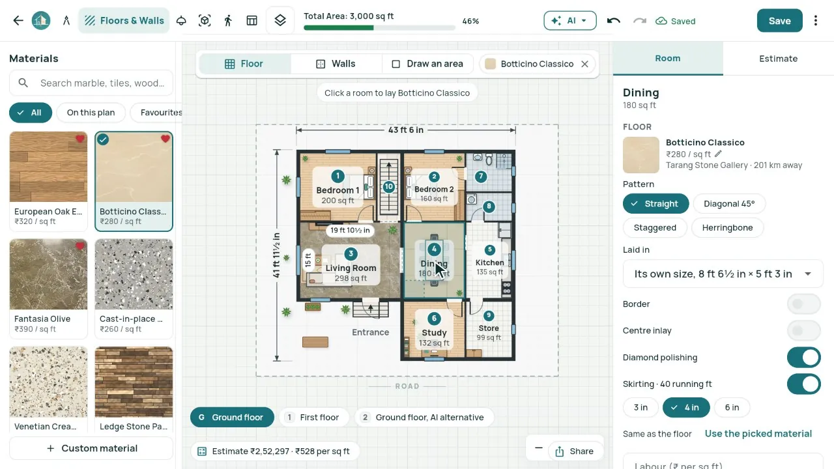Switch to 3D view cube icon
The height and width of the screenshot is (469, 834).
point(205,21)
